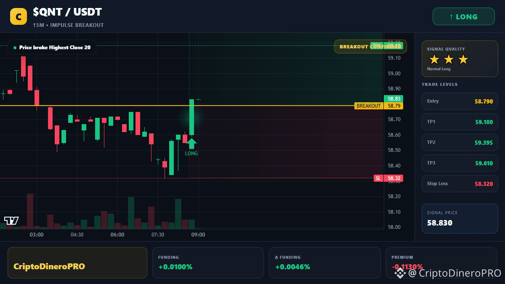
Task: Click the Premium percentage card
Action: tap(441, 263)
